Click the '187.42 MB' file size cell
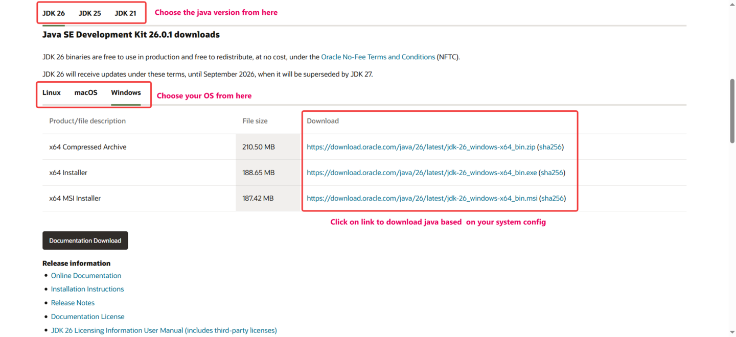Image resolution: width=736 pixels, height=337 pixels. 268,198
